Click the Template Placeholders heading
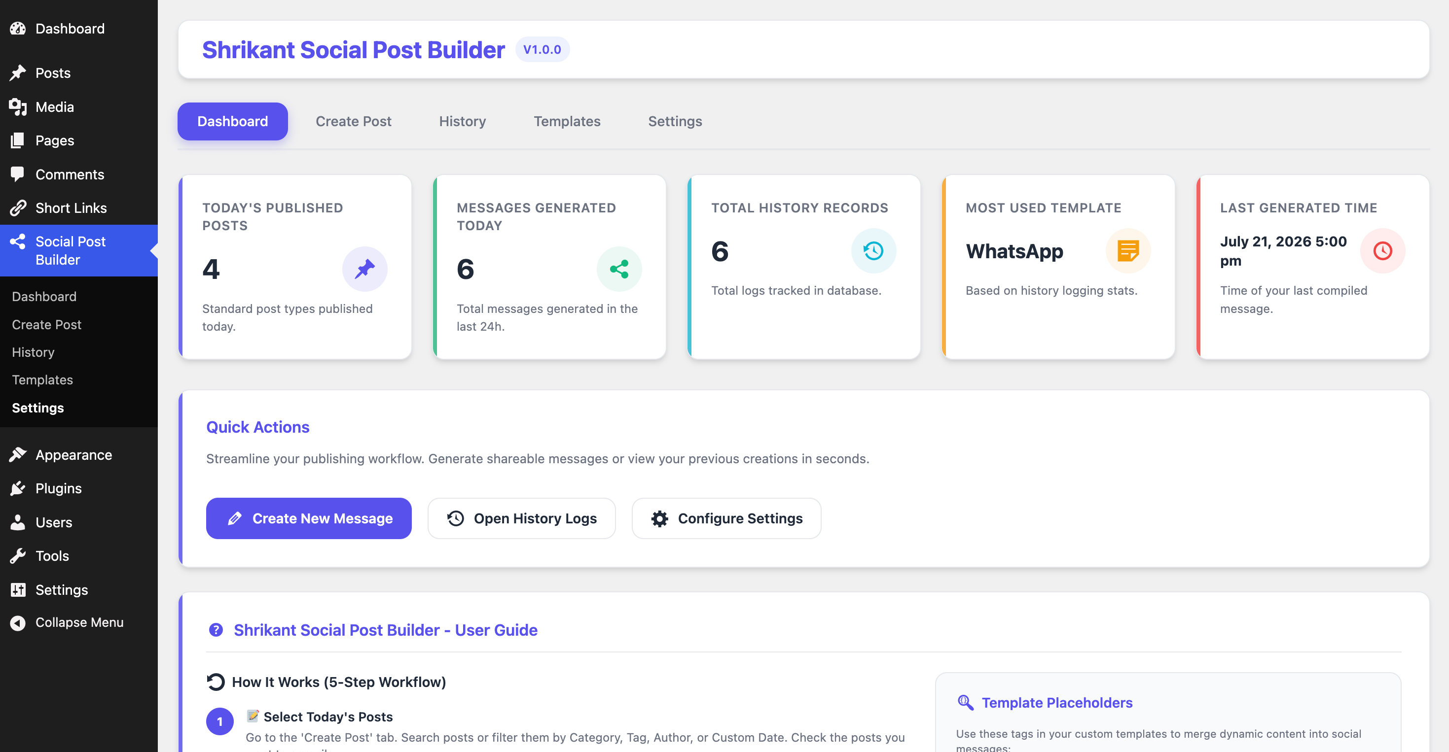1449x752 pixels. pyautogui.click(x=1057, y=703)
